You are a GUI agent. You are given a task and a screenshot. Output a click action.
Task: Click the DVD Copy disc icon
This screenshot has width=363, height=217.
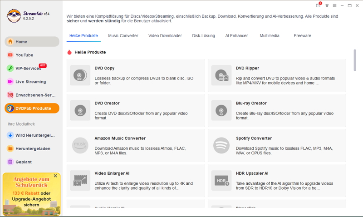[x=80, y=75]
